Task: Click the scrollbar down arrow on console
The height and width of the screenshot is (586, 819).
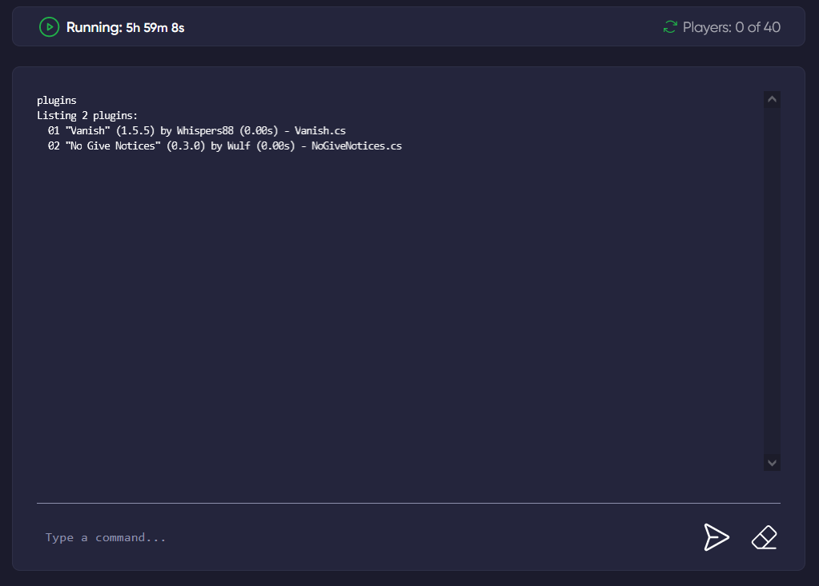Action: coord(771,462)
